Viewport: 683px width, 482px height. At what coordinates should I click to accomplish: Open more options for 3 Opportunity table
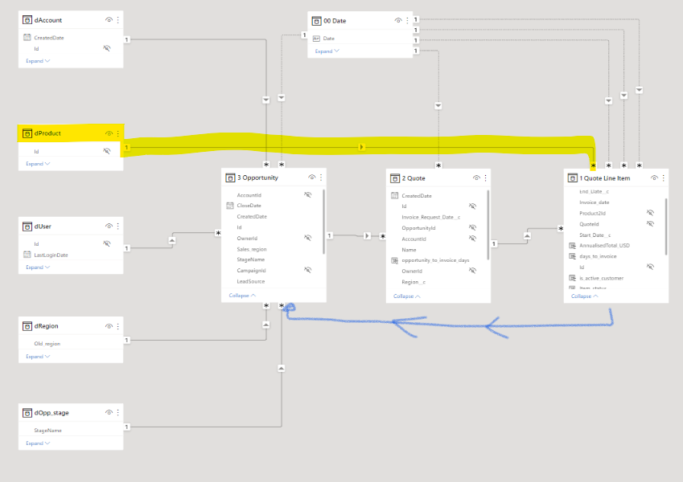[321, 178]
